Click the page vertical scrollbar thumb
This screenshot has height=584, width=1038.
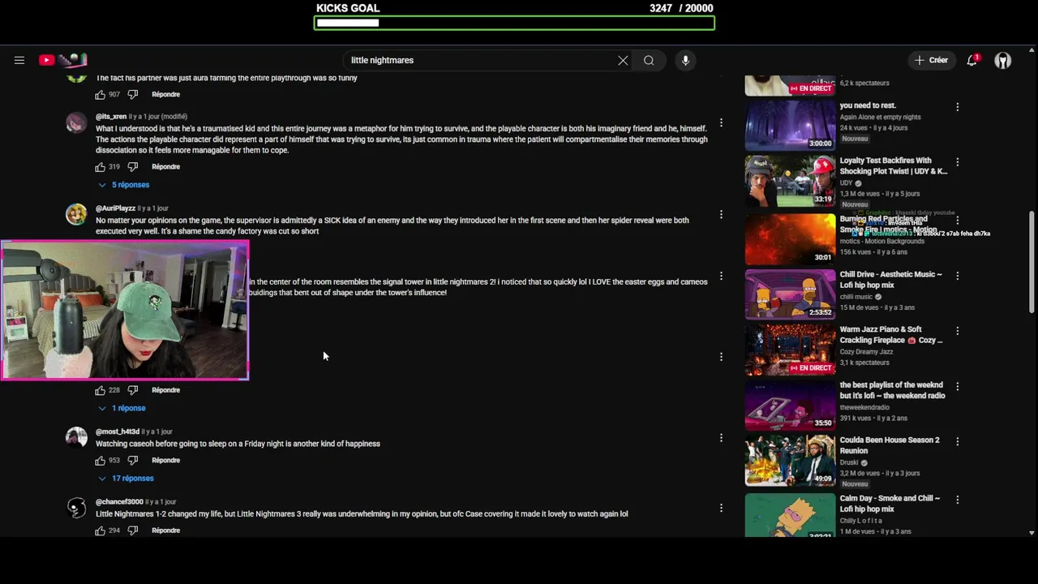pos(1032,261)
